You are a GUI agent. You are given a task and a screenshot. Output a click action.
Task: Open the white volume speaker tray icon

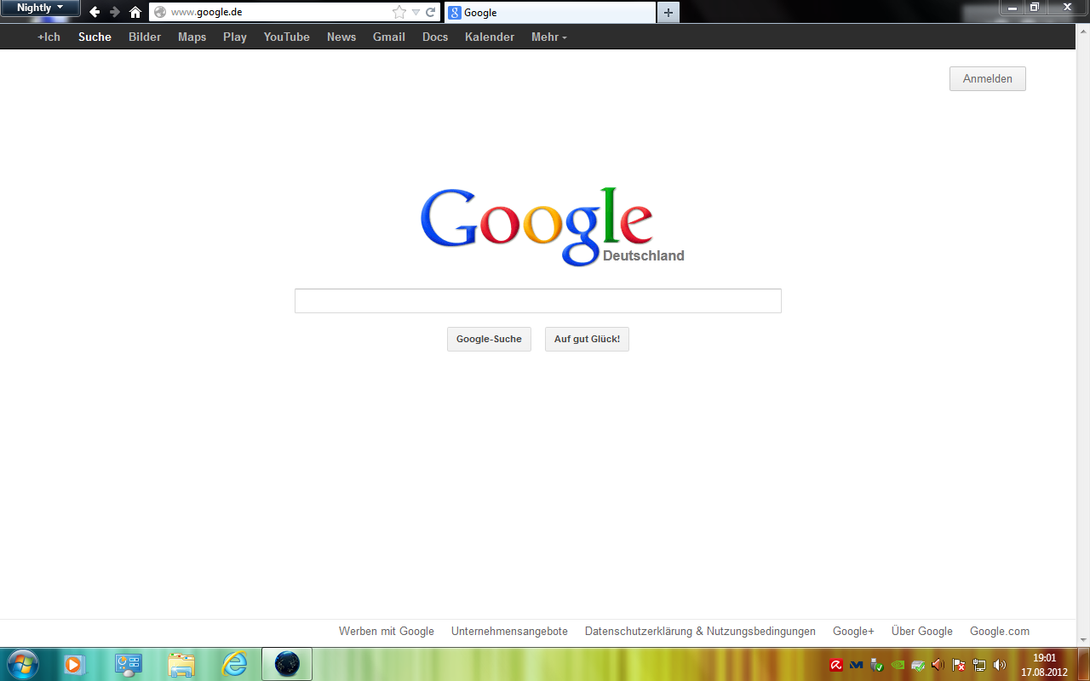coord(1000,665)
